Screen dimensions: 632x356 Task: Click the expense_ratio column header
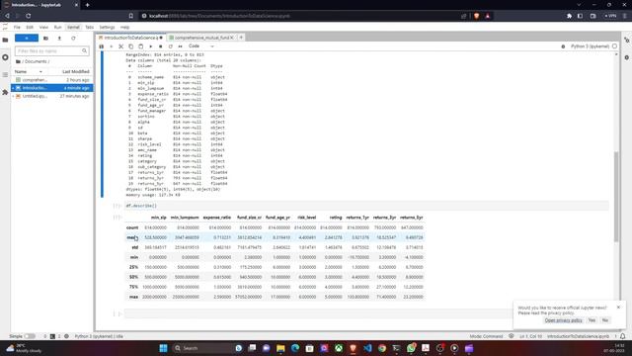[217, 218]
